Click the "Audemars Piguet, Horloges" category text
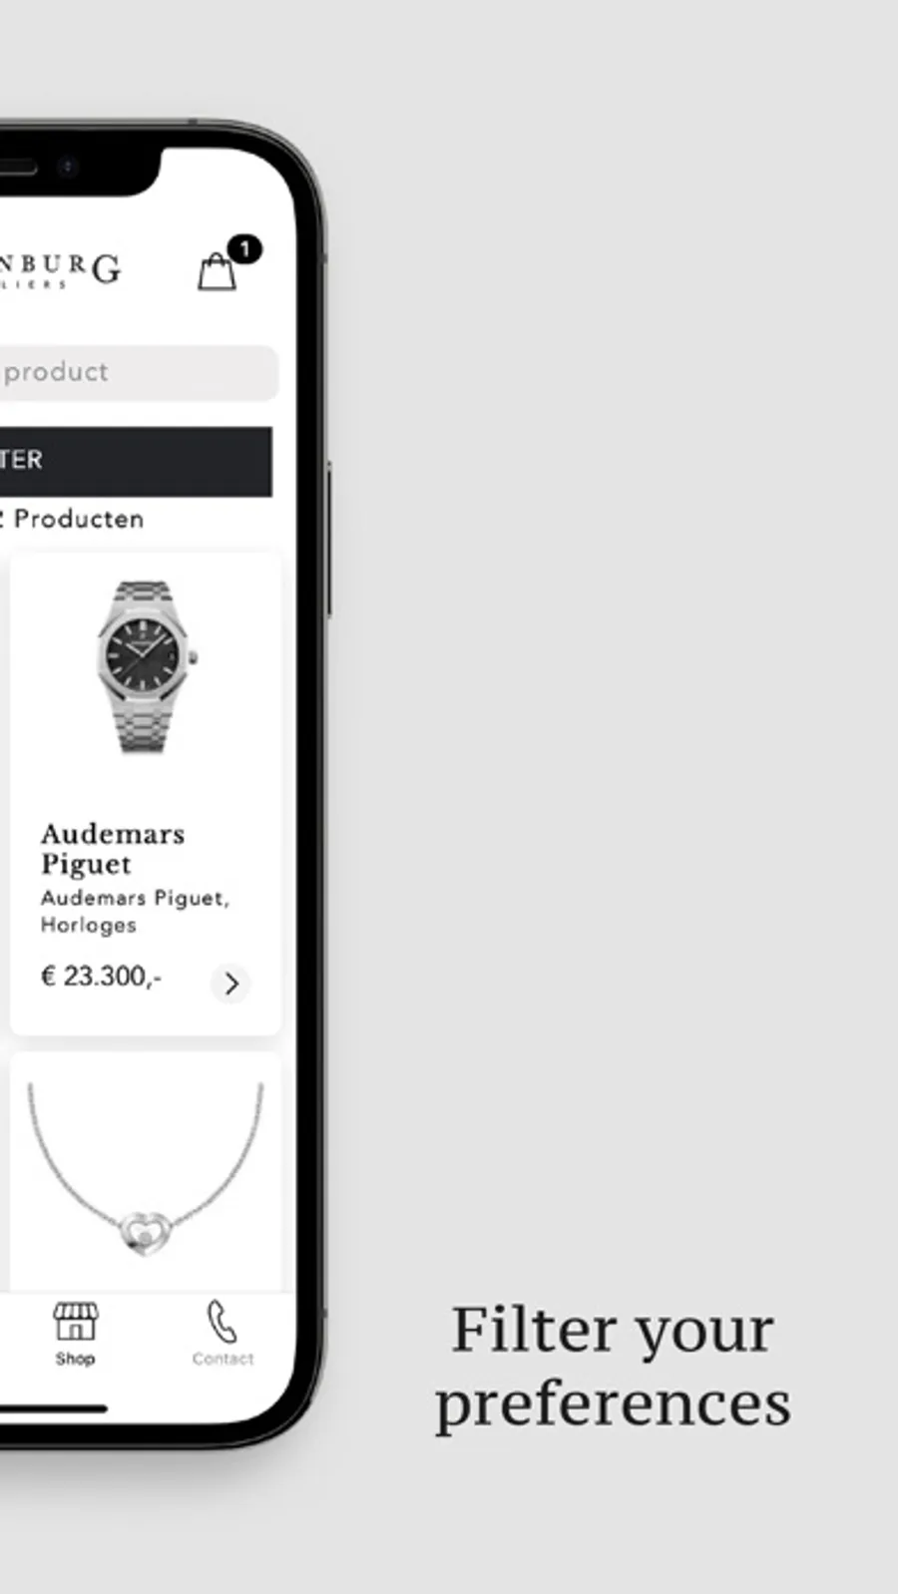This screenshot has width=898, height=1594. pos(135,911)
